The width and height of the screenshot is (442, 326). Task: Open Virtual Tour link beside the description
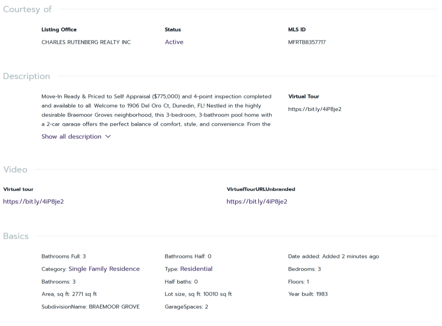(315, 109)
